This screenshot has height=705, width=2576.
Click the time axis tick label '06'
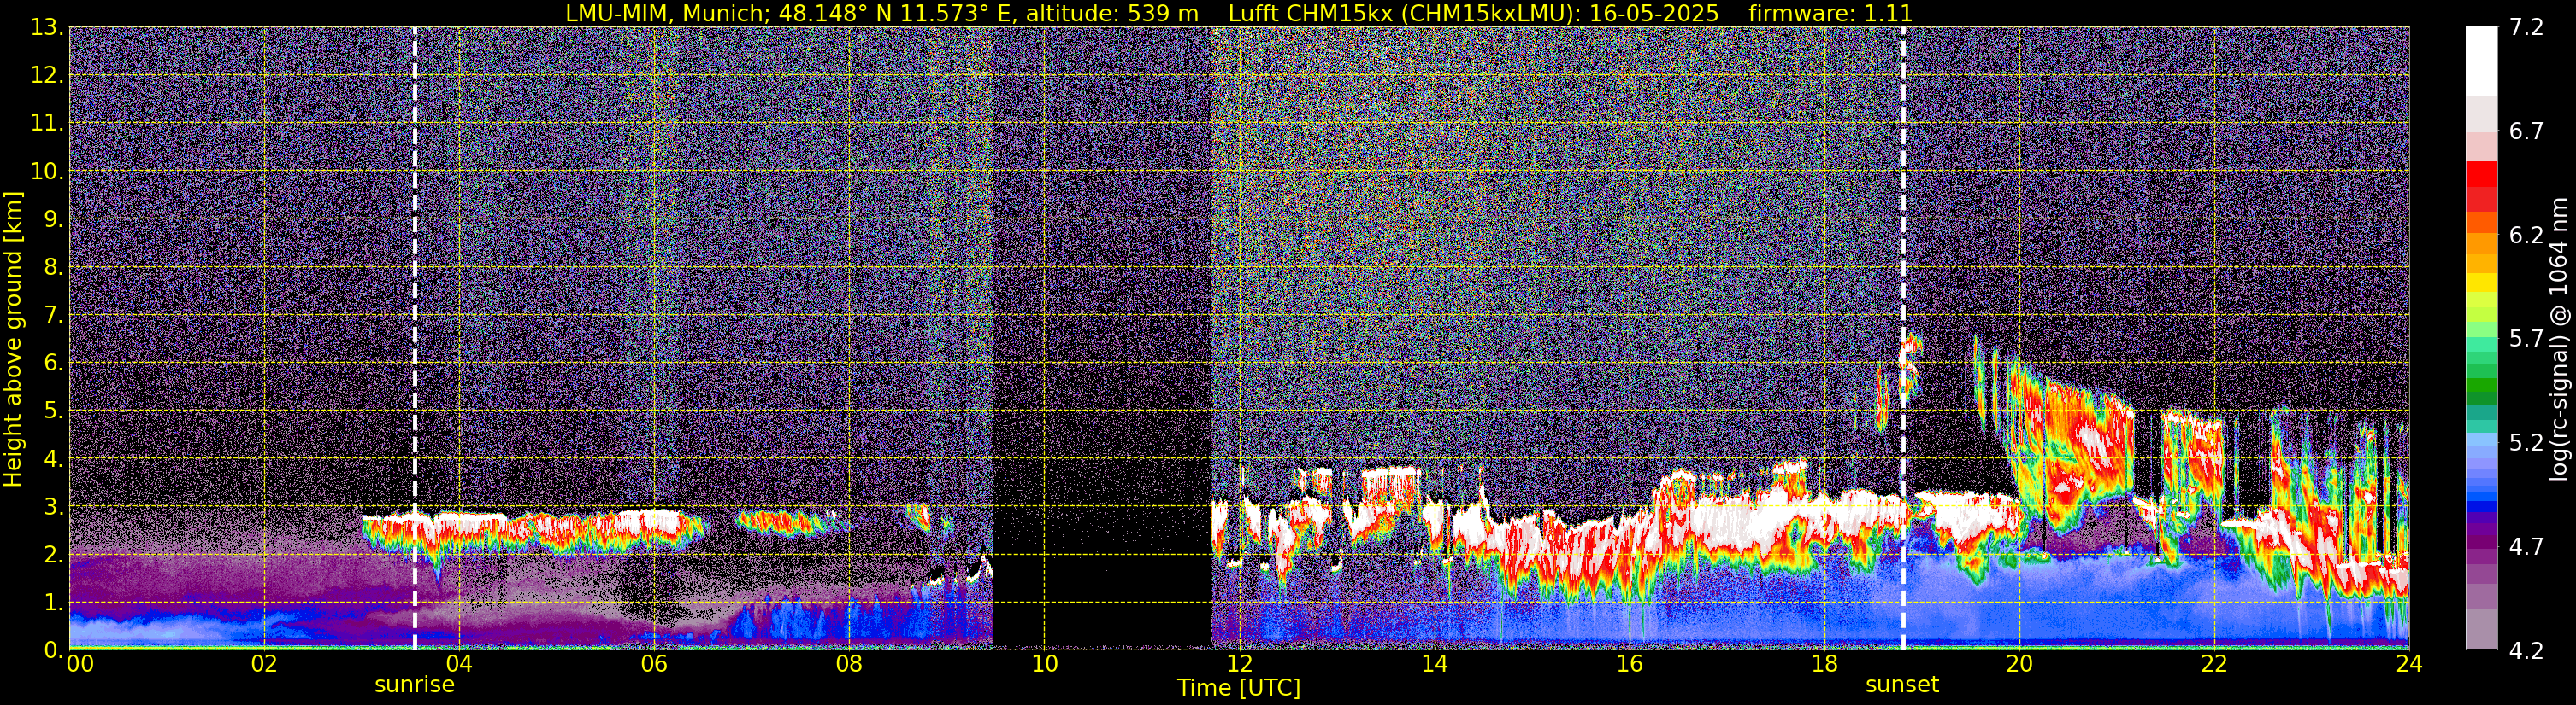[x=654, y=664]
